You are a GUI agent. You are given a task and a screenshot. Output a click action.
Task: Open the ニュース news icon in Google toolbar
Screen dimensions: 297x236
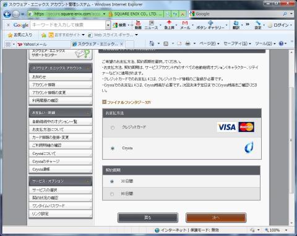coord(151,25)
